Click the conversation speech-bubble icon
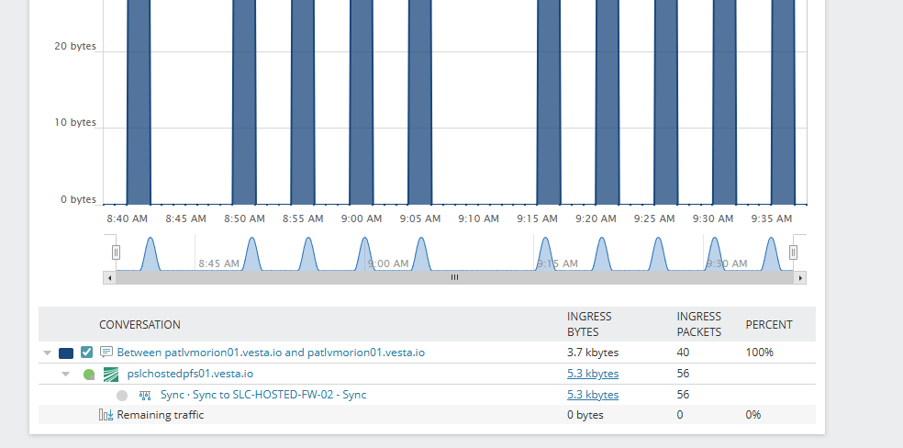Image resolution: width=903 pixels, height=448 pixels. tap(106, 353)
